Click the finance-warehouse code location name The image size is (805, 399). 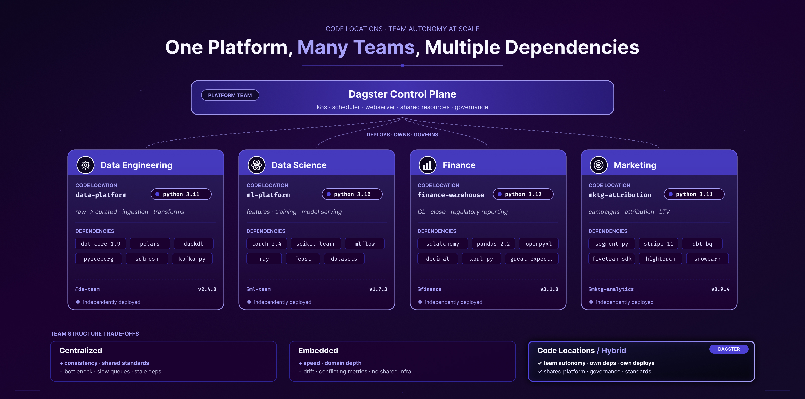(x=451, y=195)
